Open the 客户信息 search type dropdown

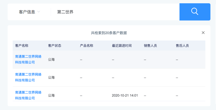[29, 12]
